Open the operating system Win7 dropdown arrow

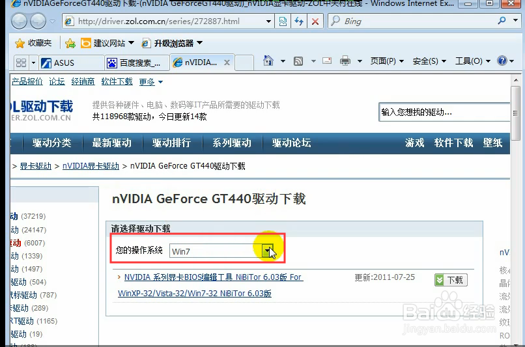pyautogui.click(x=267, y=251)
